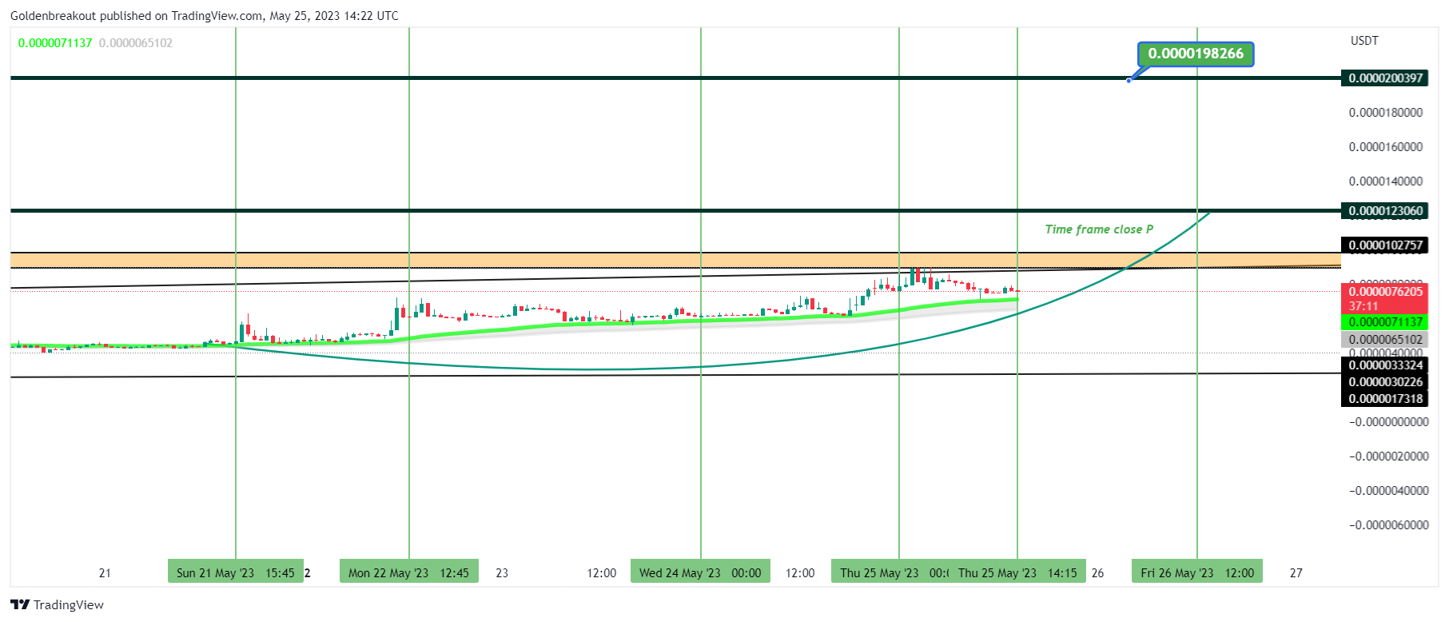Viewport: 1449px width, 622px height.
Task: Click the 0.0000102757 price label
Action: click(1385, 245)
